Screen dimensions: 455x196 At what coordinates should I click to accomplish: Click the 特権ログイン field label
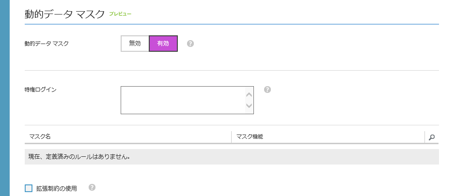(x=40, y=90)
